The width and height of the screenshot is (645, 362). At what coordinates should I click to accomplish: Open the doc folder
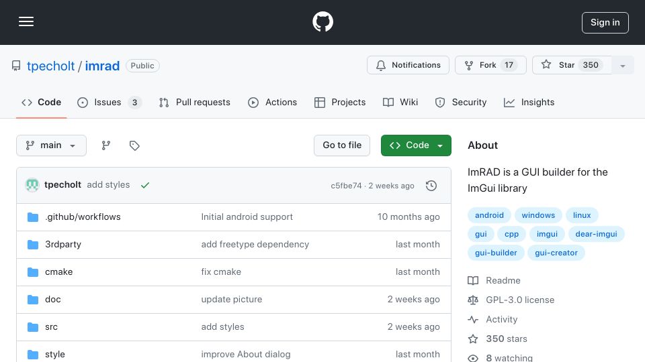click(x=52, y=299)
